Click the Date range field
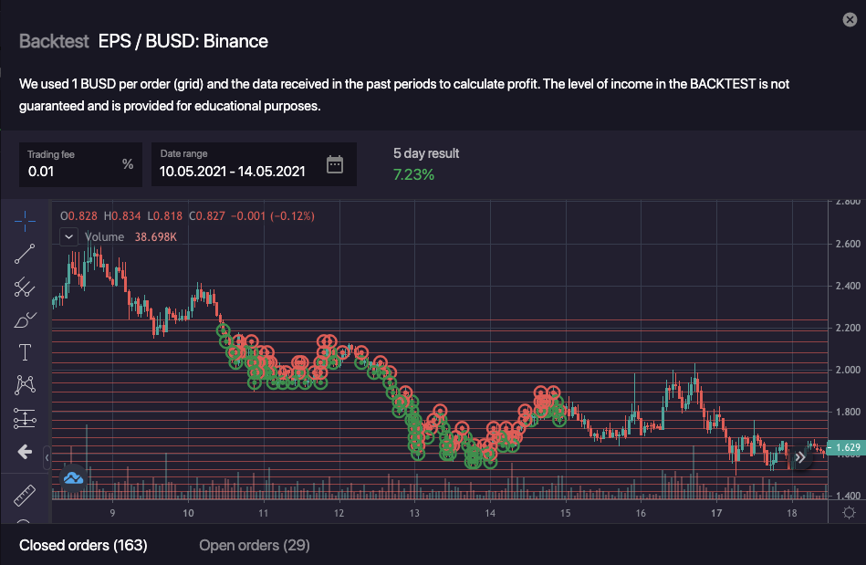The width and height of the screenshot is (866, 565). point(233,171)
